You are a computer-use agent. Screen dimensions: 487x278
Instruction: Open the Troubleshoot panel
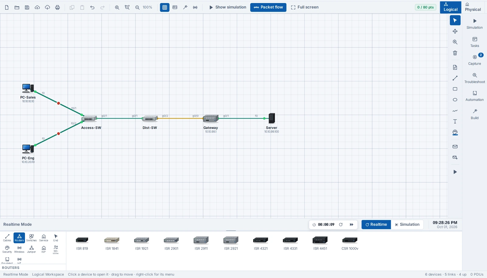[x=475, y=78]
